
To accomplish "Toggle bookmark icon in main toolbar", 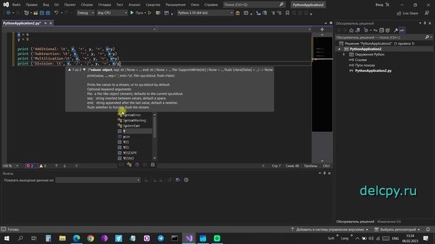I will tap(288, 13).
